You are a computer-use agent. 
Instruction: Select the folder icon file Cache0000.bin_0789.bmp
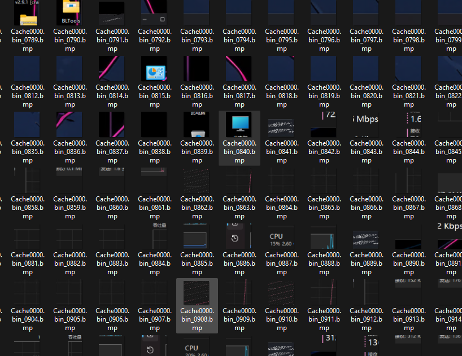click(x=28, y=14)
